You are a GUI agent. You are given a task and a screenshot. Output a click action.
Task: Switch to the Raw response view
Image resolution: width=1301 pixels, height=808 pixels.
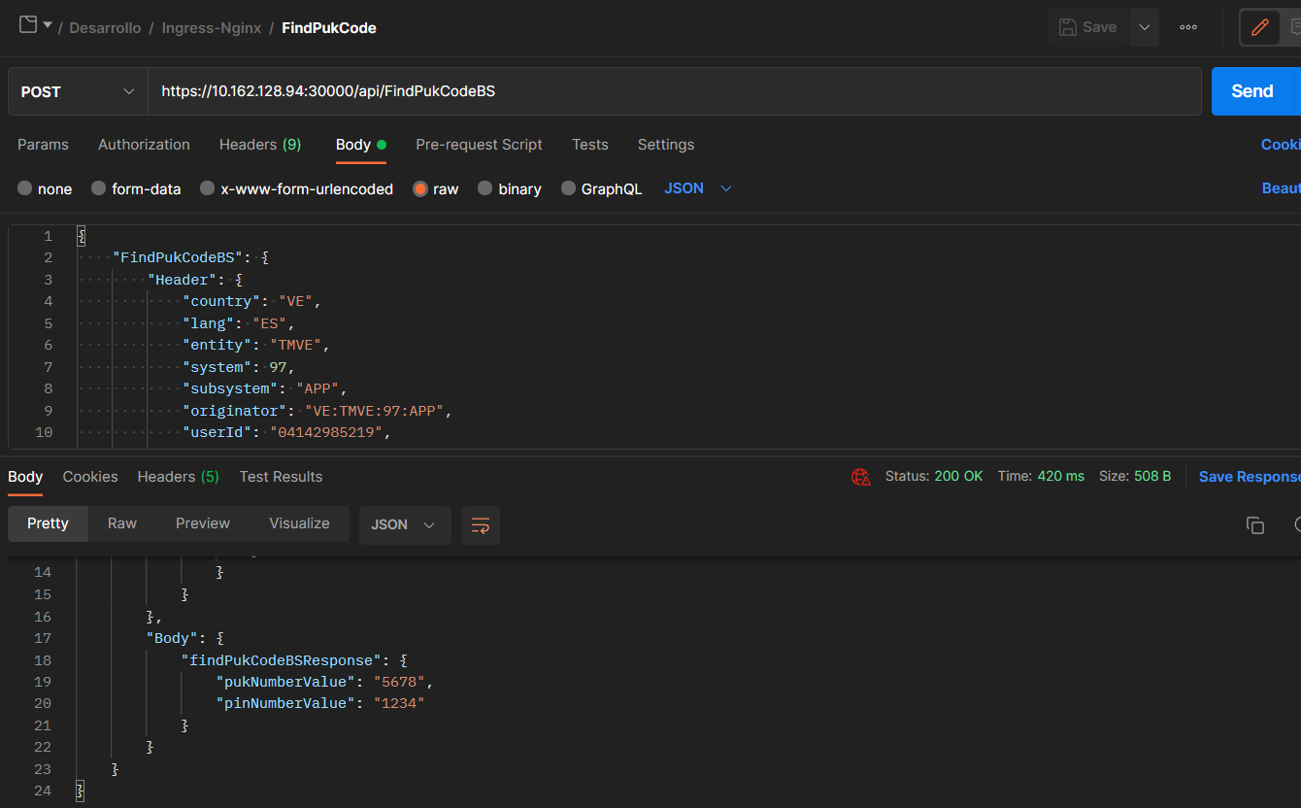[122, 523]
